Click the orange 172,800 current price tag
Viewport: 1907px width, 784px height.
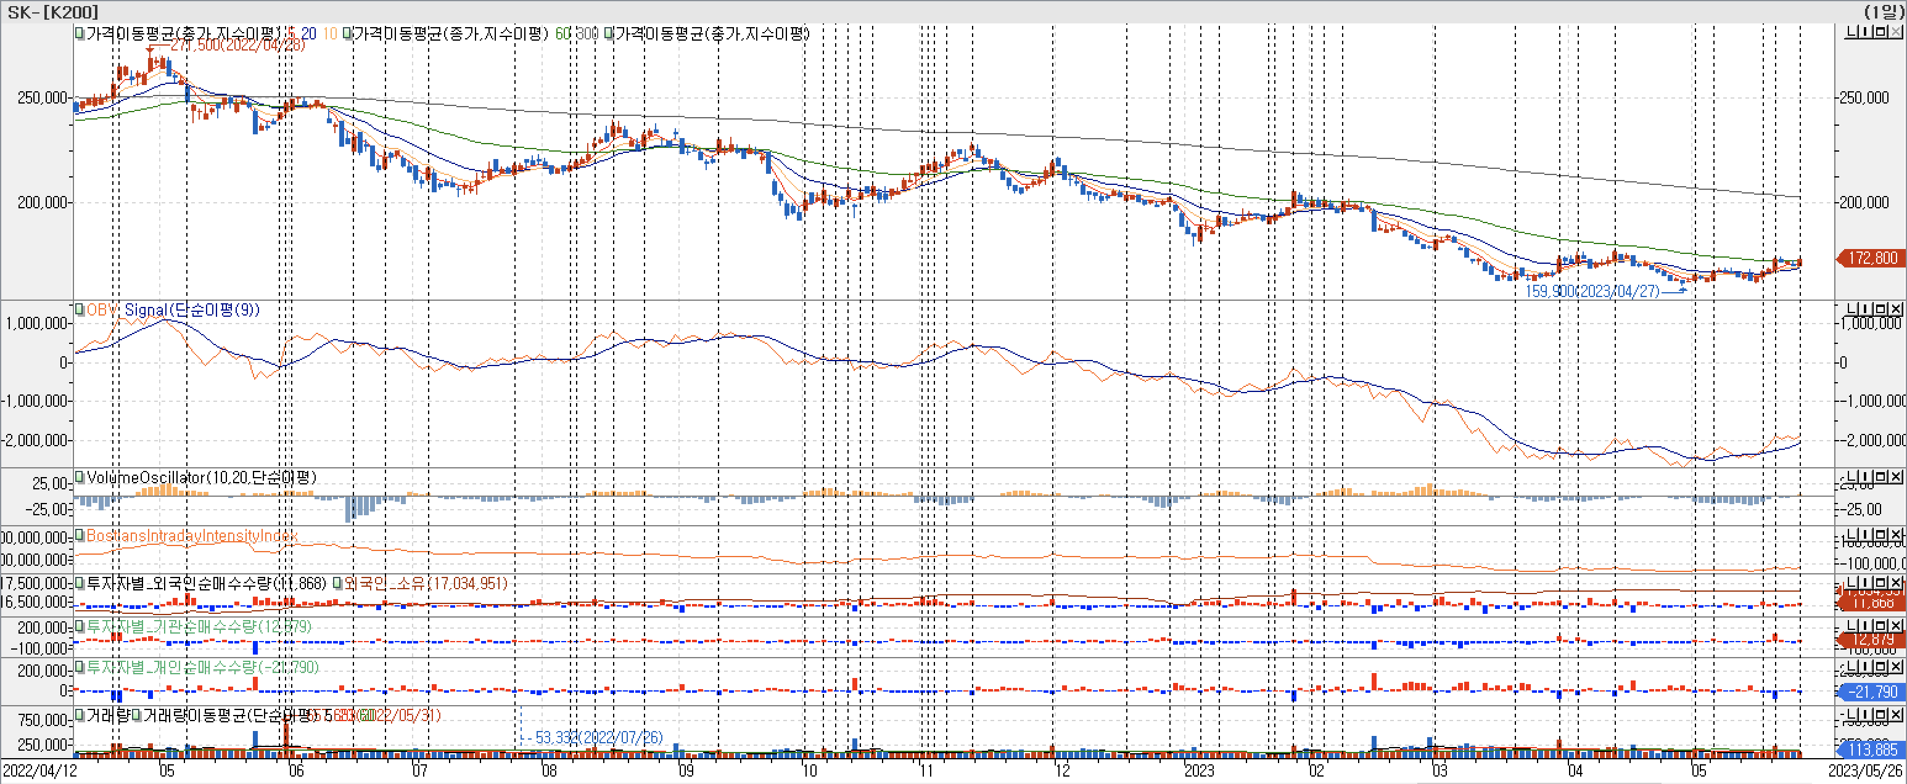tap(1872, 258)
